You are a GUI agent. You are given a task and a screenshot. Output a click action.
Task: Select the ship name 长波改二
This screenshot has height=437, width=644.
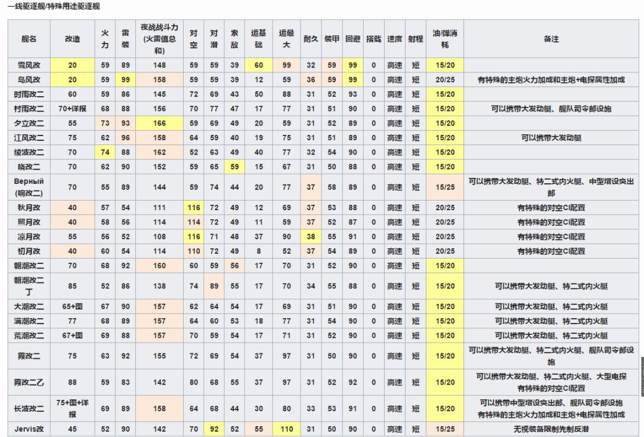pos(29,408)
